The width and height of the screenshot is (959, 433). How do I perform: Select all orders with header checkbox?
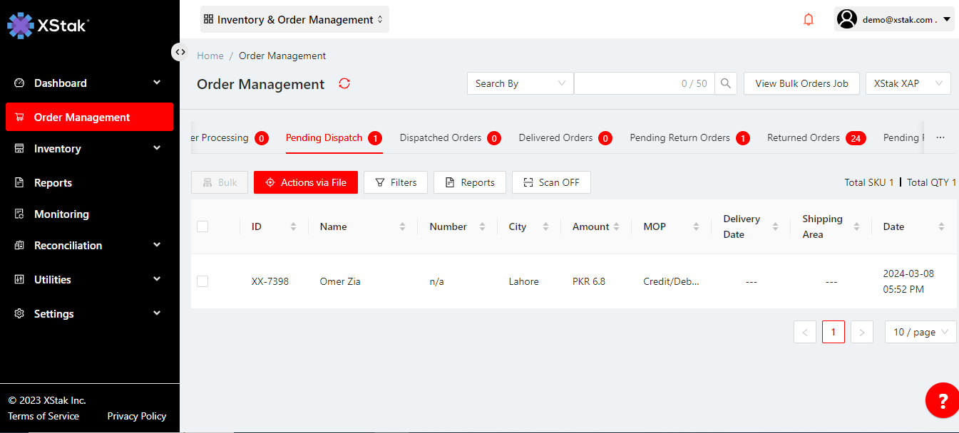tap(202, 226)
